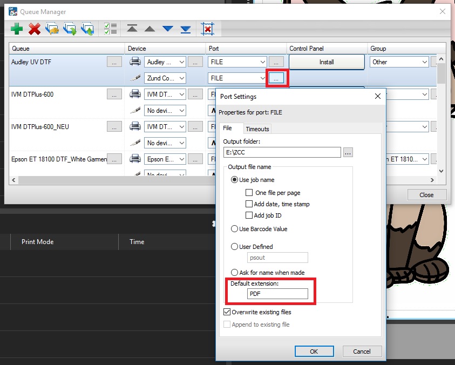Select the User Defined radio button
This screenshot has width=455, height=365.
click(x=234, y=247)
